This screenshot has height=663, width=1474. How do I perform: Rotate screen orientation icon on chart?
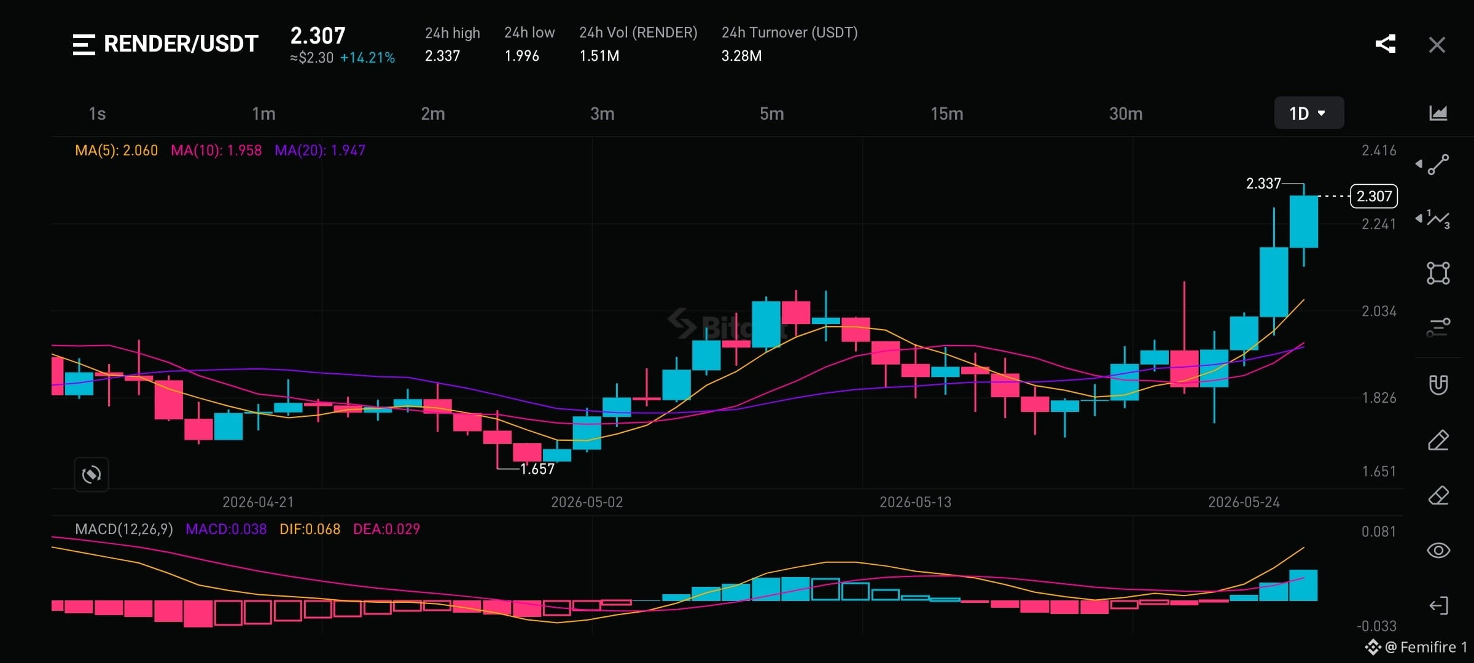[92, 474]
